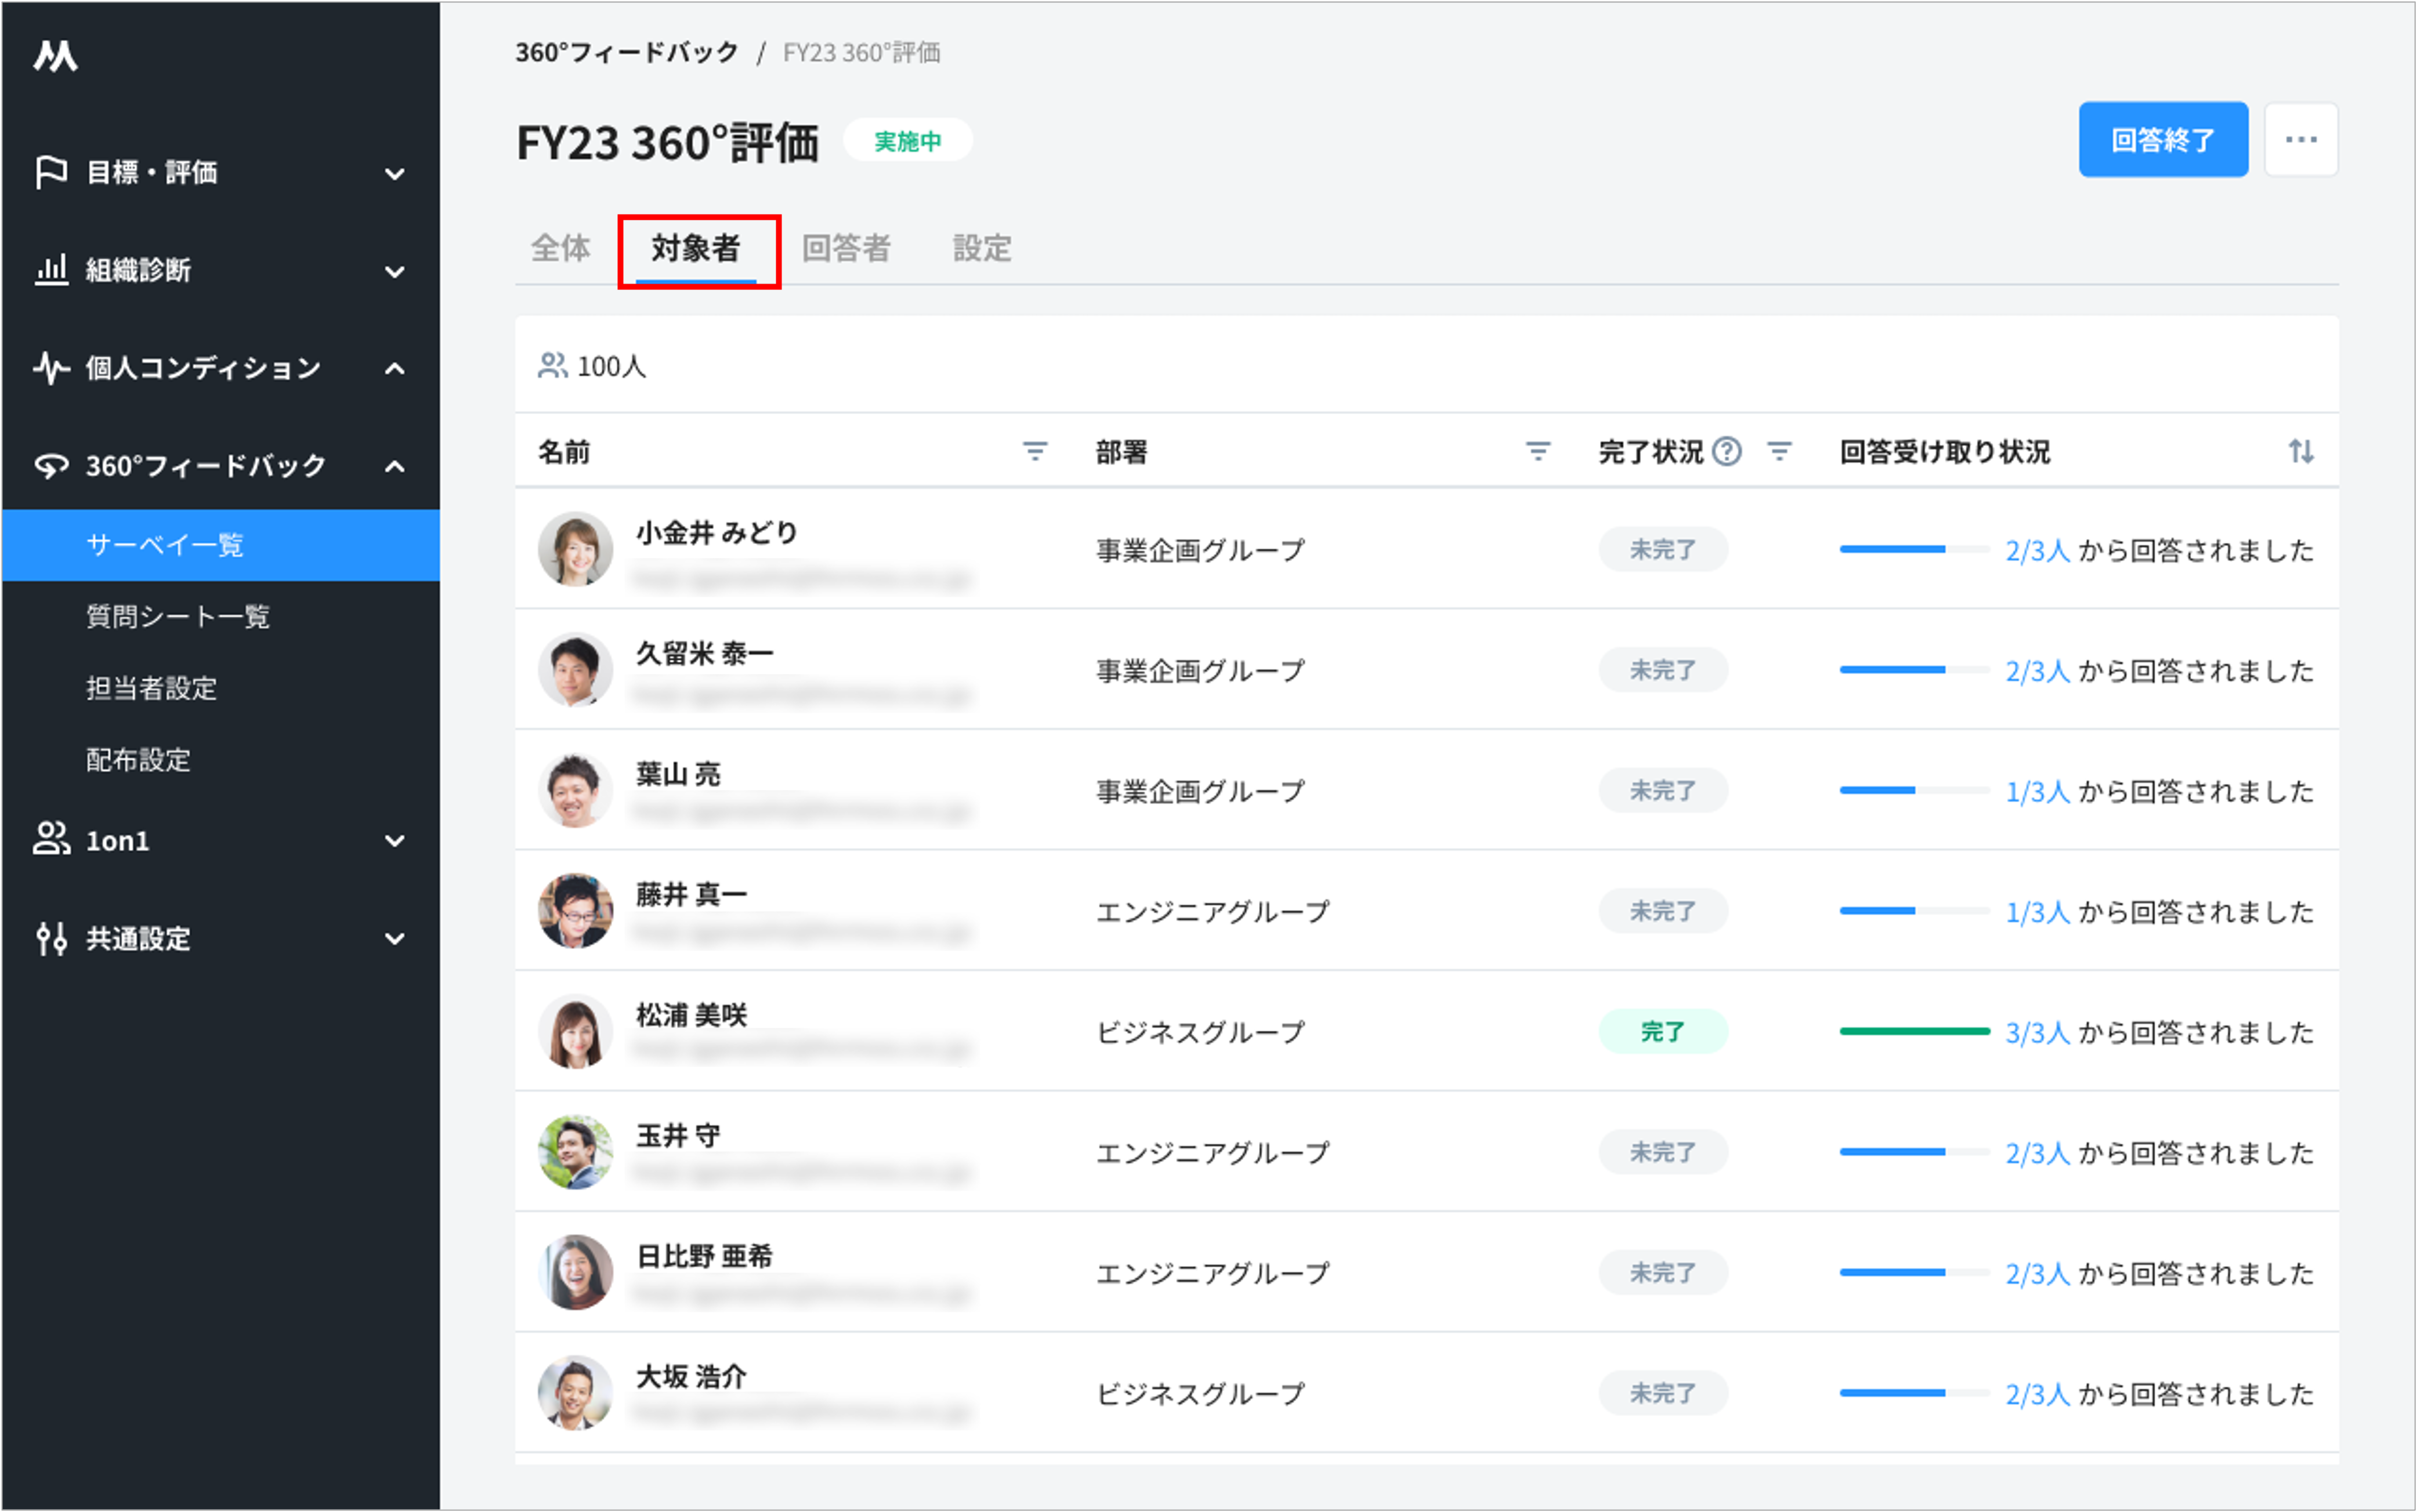Switch to the 全体 tab
2417x1512 pixels.
(560, 248)
